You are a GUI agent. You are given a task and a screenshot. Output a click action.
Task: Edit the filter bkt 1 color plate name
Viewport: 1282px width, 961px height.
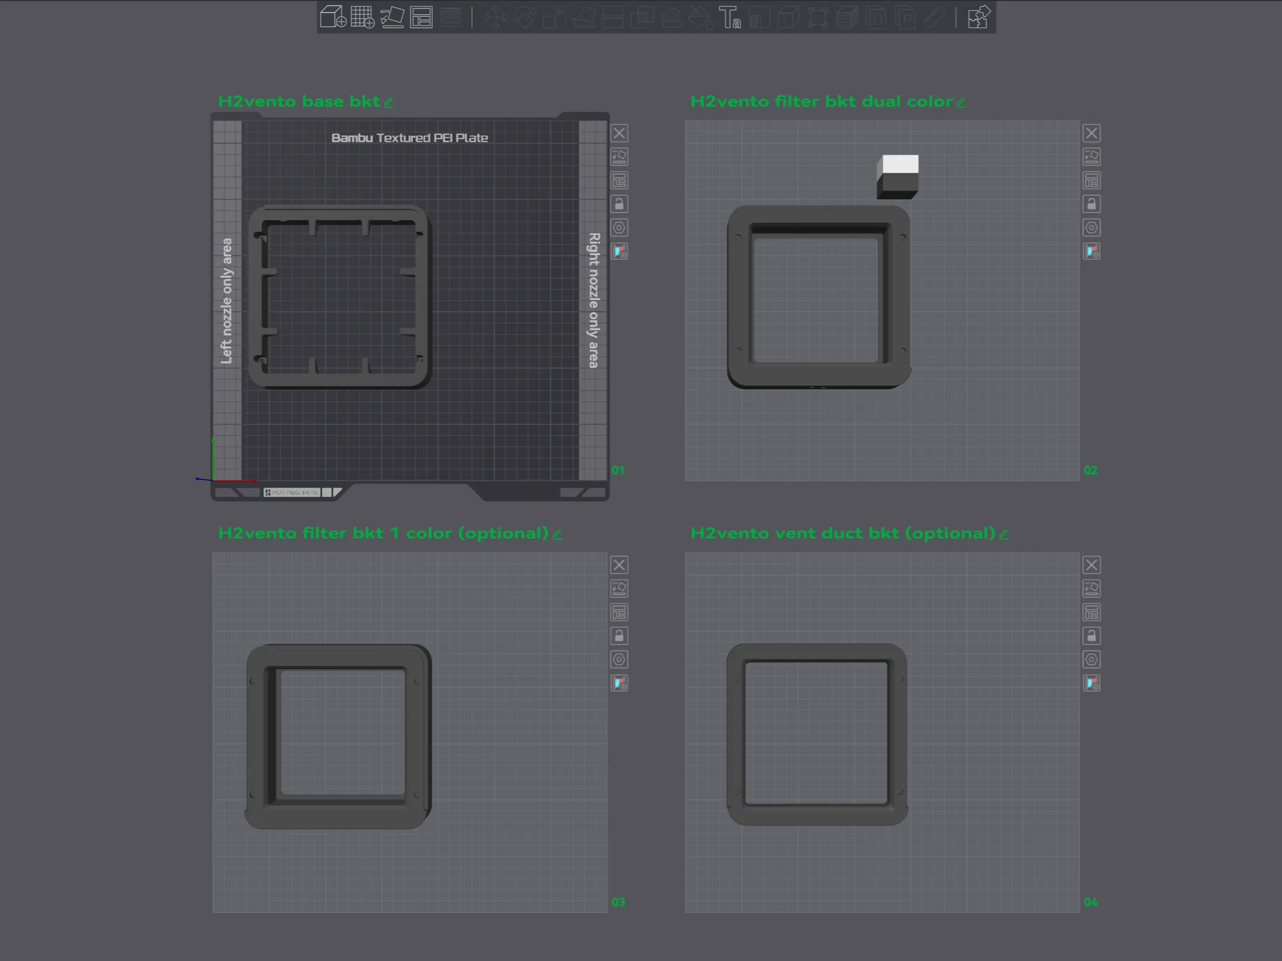557,534
